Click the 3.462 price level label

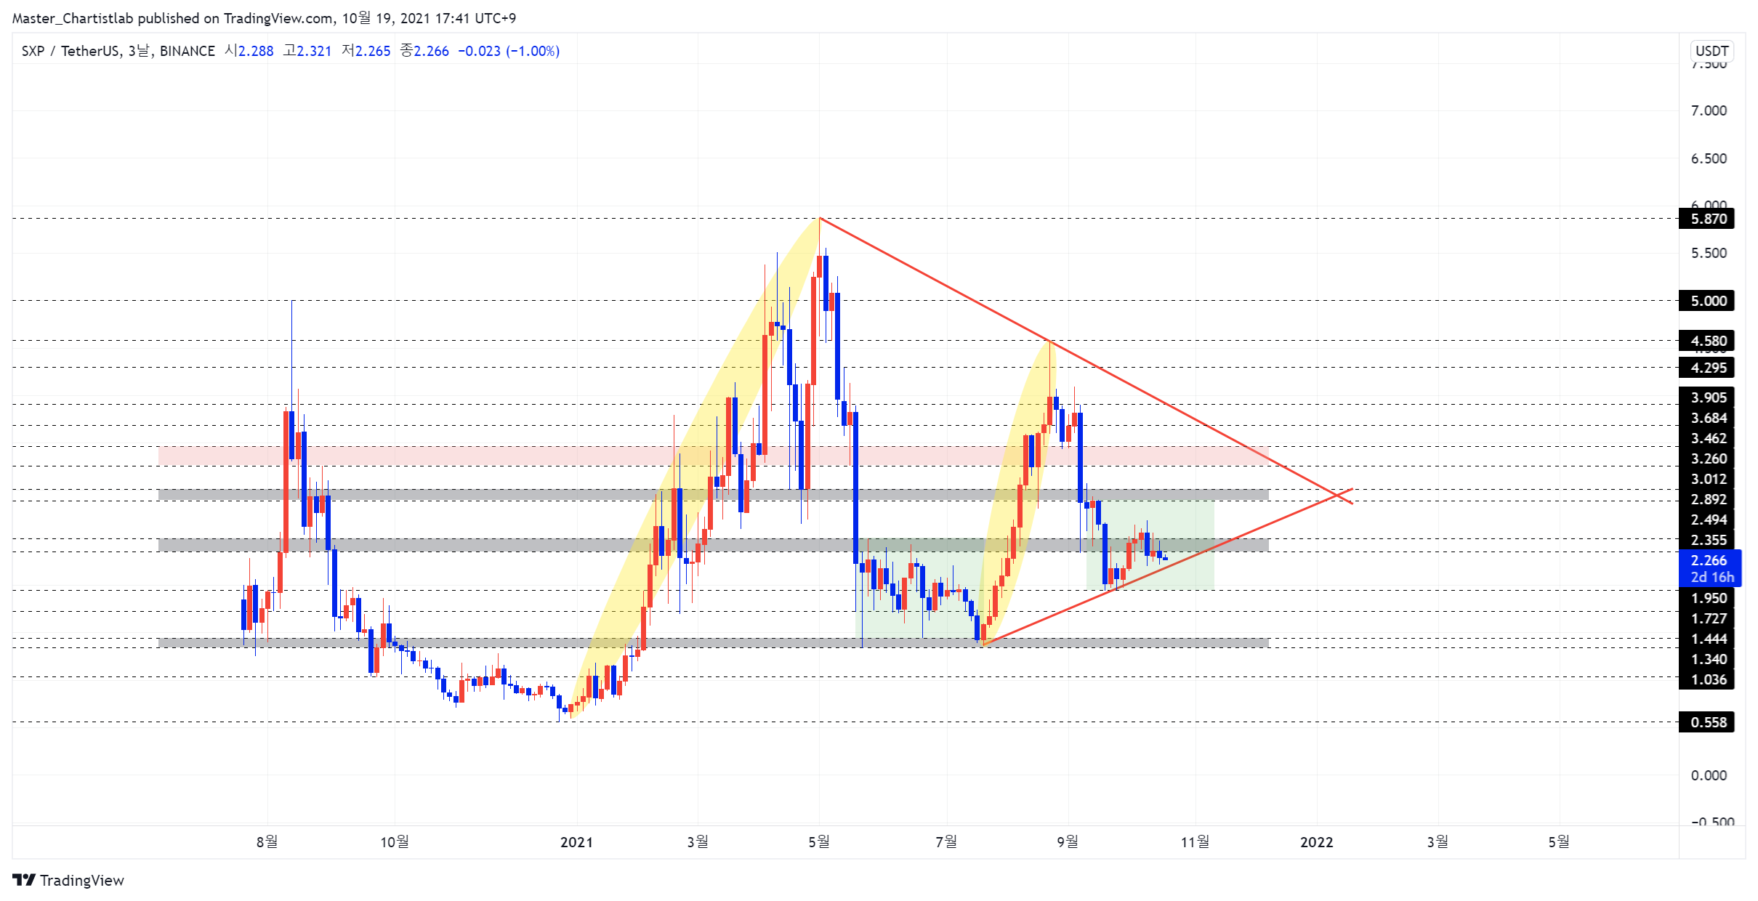click(1706, 438)
